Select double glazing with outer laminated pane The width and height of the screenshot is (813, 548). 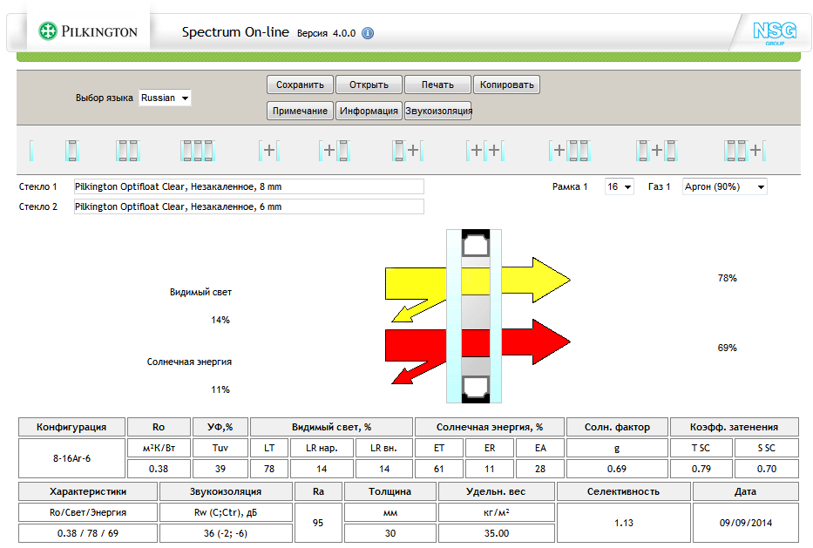coord(408,151)
